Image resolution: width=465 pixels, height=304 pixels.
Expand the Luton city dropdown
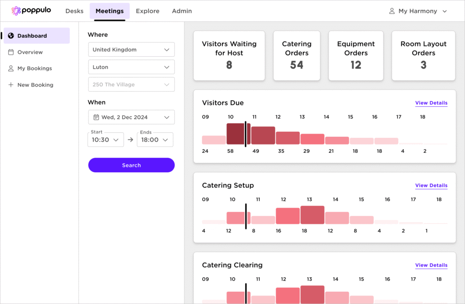point(131,67)
